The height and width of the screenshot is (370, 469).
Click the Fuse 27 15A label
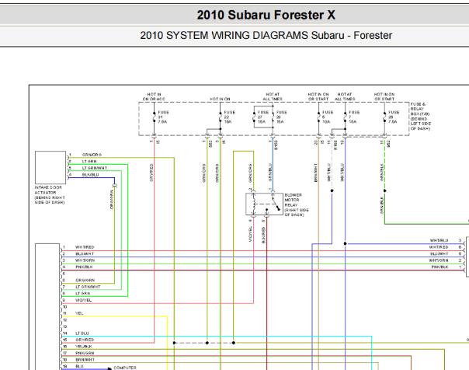(x=263, y=117)
